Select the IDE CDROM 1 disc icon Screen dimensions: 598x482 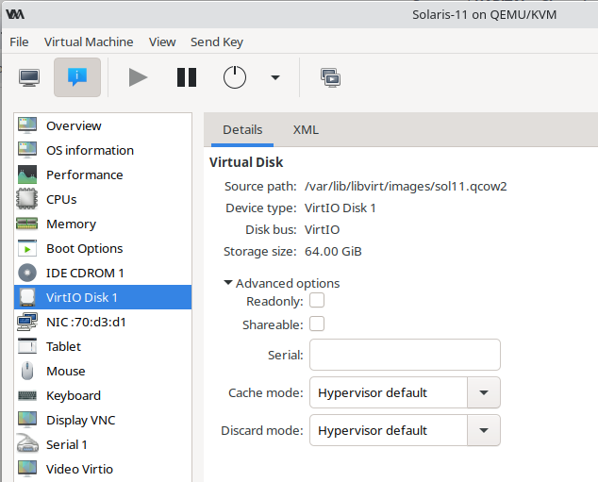point(27,273)
